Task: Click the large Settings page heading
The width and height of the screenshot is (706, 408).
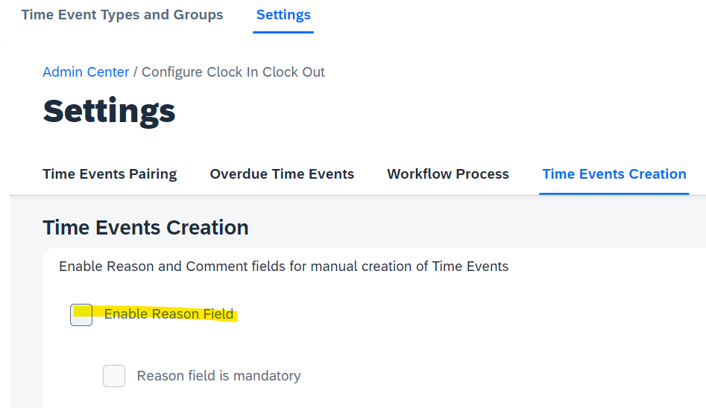Action: (x=109, y=111)
